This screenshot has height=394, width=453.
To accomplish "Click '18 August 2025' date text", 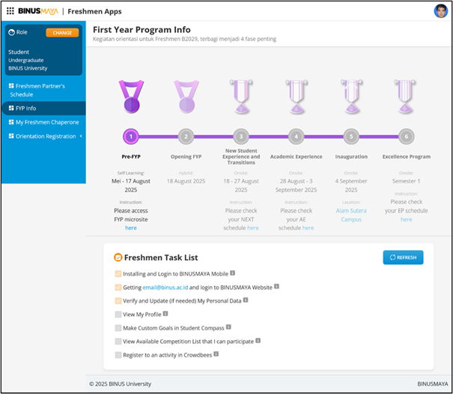I will point(186,181).
